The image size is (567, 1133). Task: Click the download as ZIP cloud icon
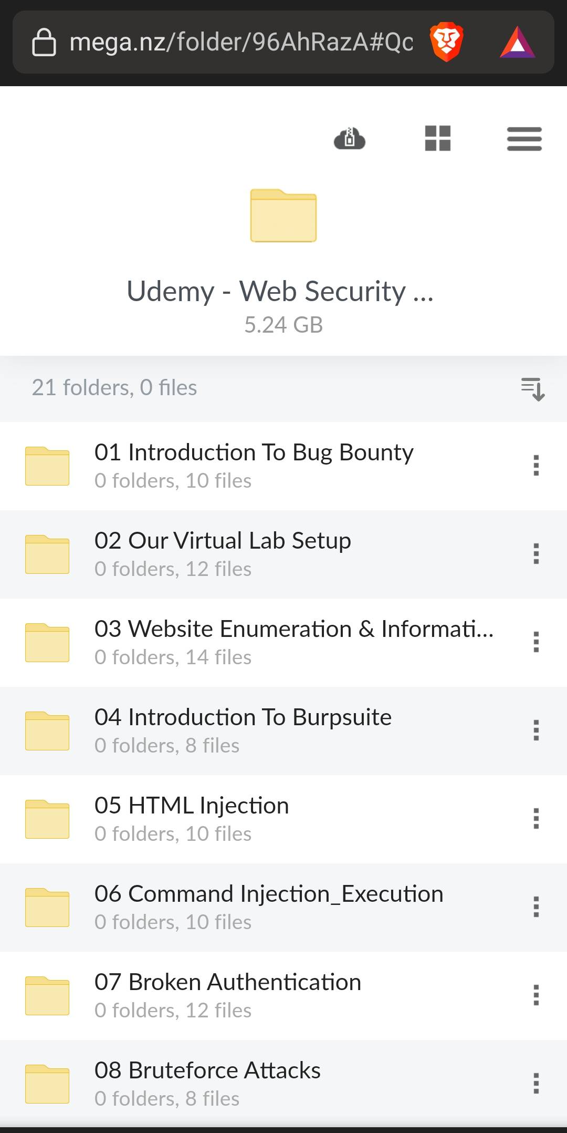click(x=350, y=139)
